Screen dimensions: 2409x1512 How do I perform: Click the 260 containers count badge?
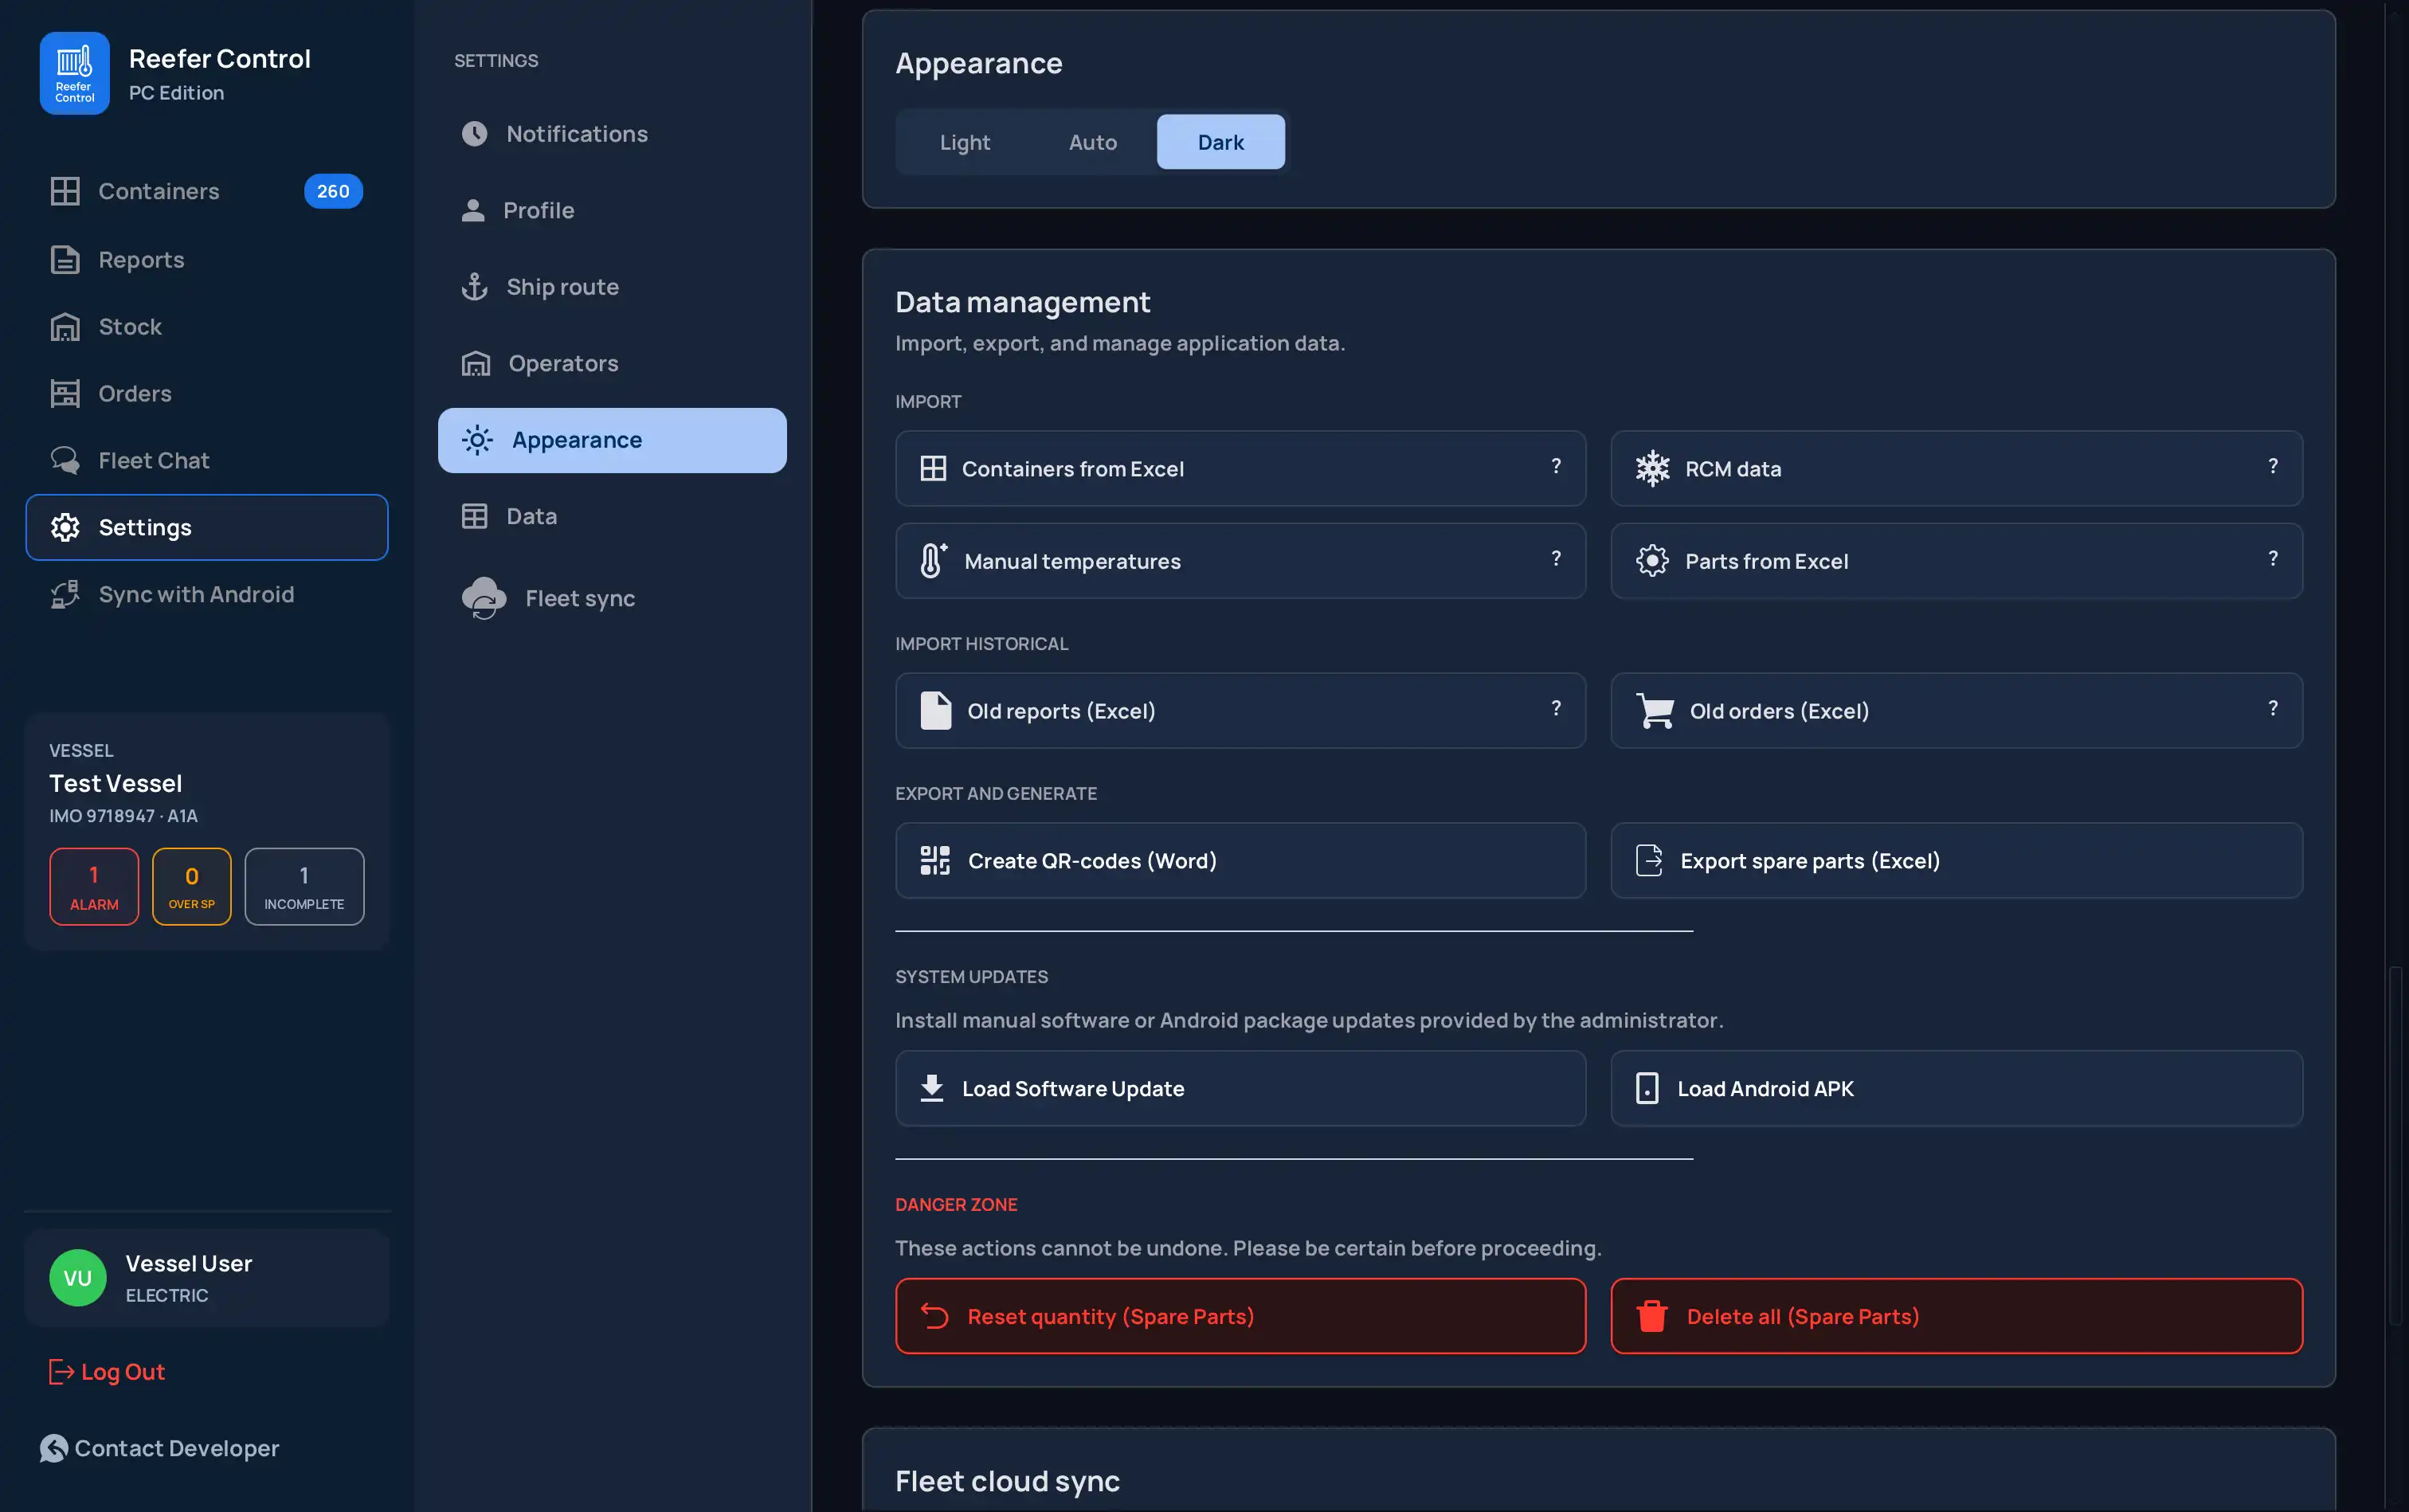coord(333,191)
